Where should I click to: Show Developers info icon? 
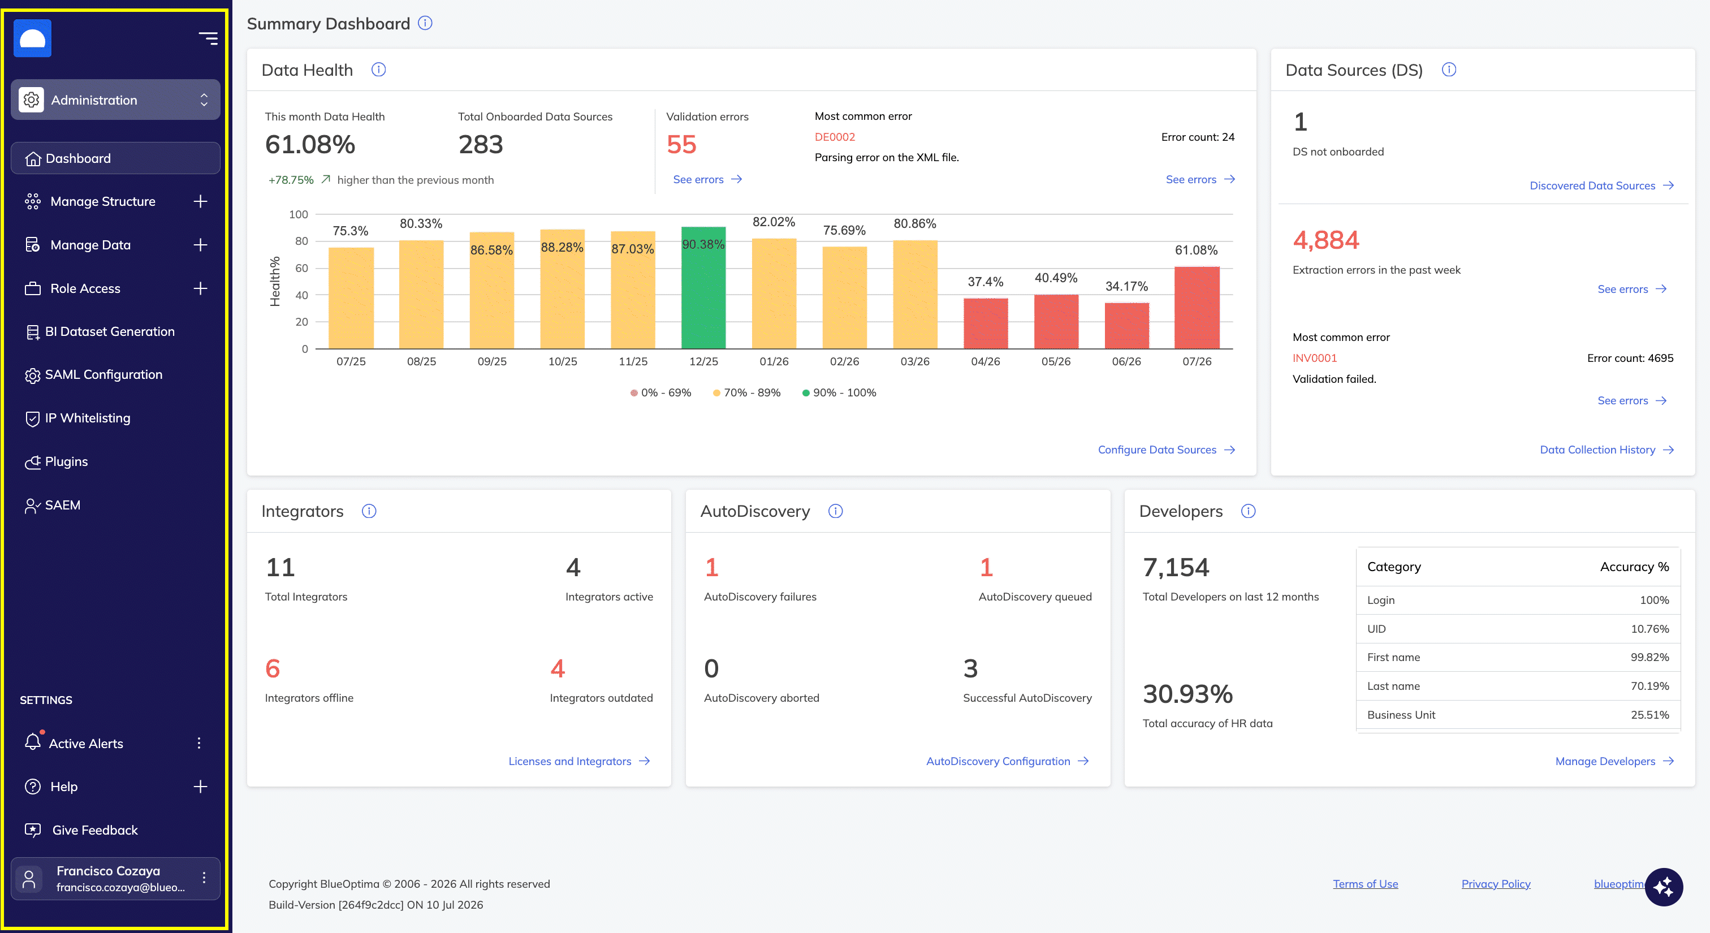[1248, 511]
